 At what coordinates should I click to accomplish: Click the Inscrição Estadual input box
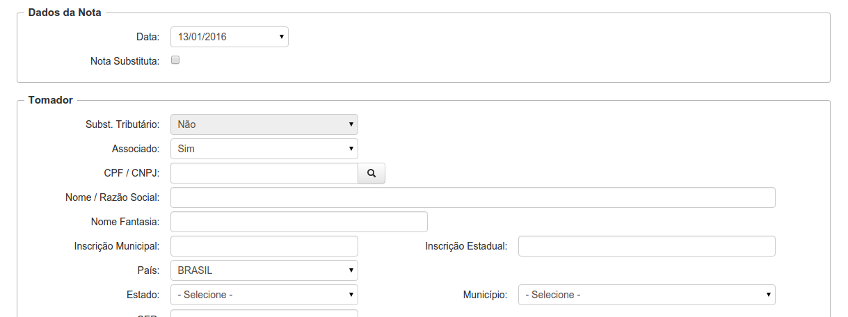pos(646,246)
